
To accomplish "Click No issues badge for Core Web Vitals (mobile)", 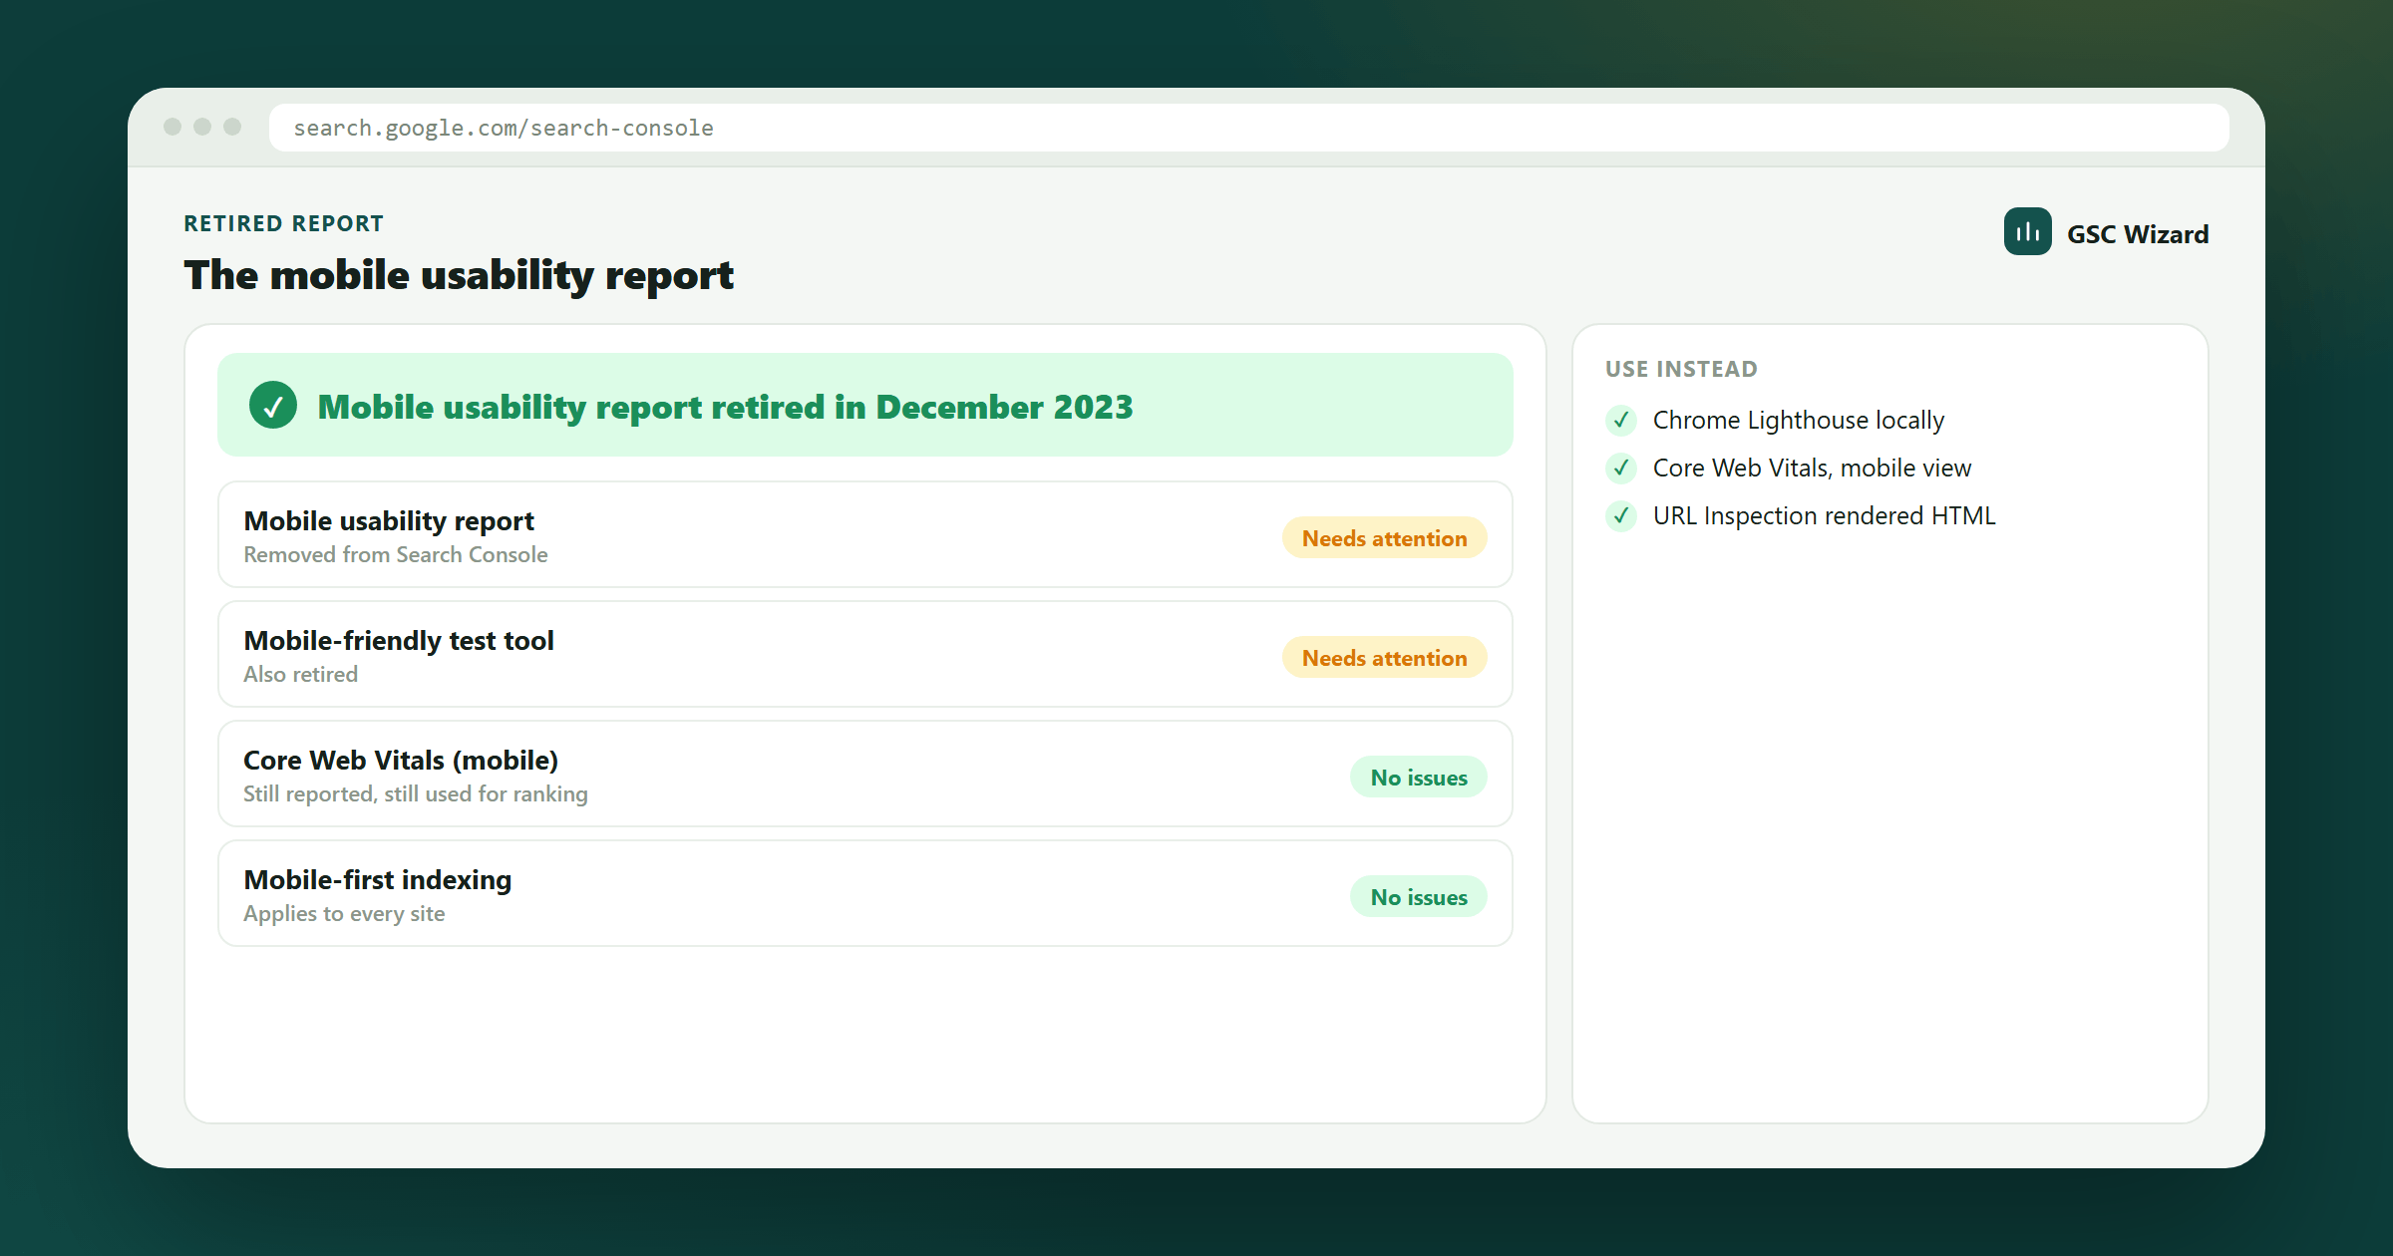I will [1418, 778].
